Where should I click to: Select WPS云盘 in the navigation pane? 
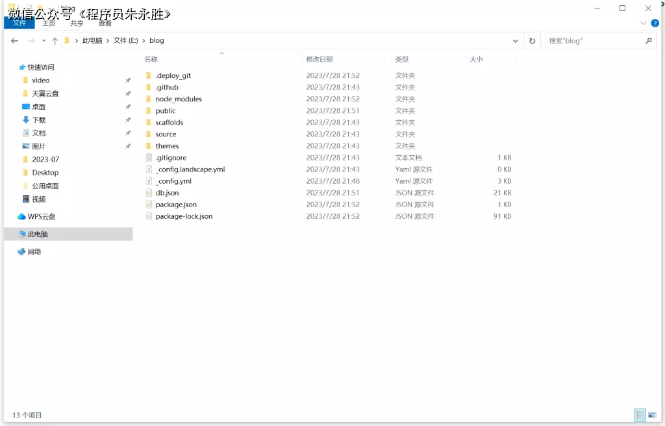[x=42, y=217]
